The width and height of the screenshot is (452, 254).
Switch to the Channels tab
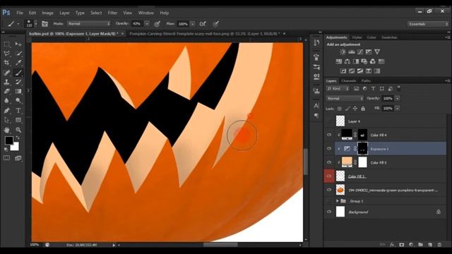point(348,81)
